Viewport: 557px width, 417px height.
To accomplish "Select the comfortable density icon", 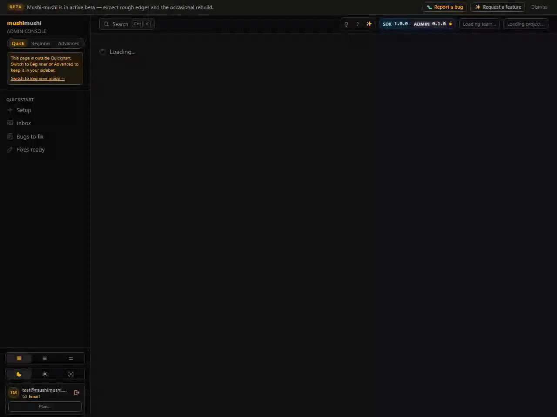I will [19, 358].
